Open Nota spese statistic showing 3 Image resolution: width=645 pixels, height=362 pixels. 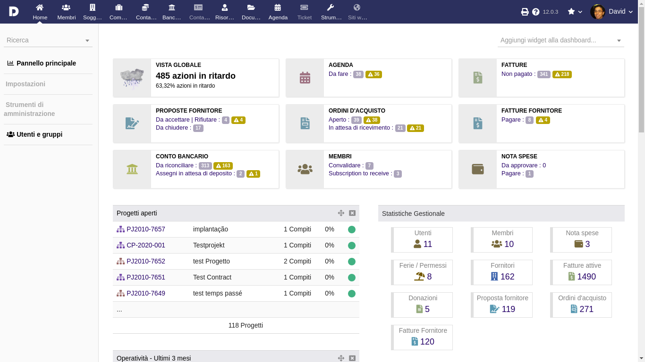click(581, 240)
